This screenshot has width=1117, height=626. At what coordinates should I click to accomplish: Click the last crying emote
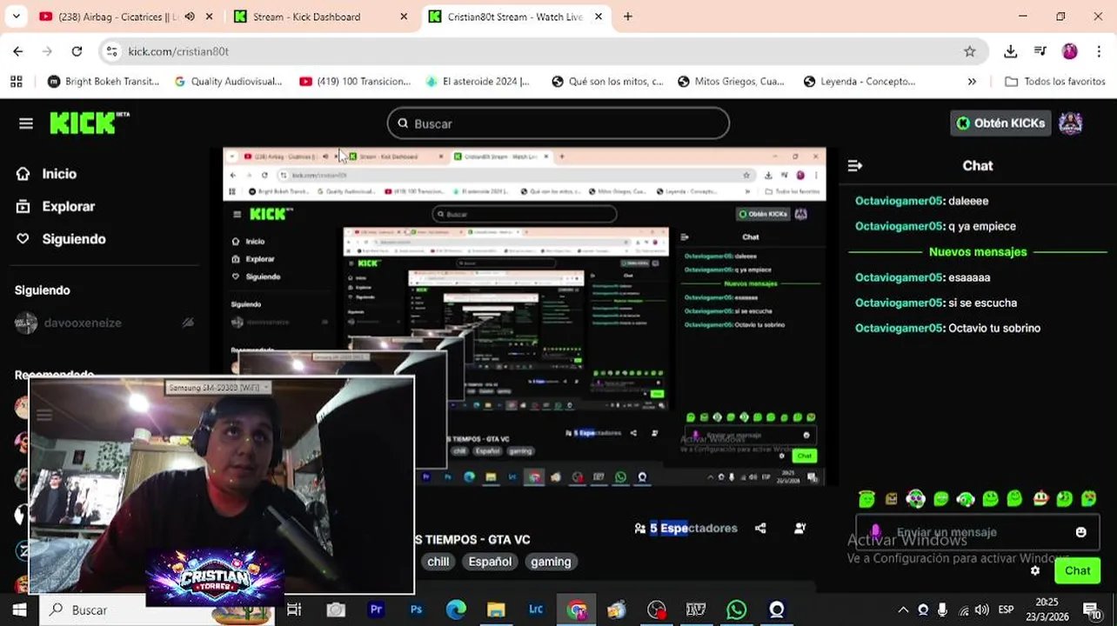[x=1089, y=498]
